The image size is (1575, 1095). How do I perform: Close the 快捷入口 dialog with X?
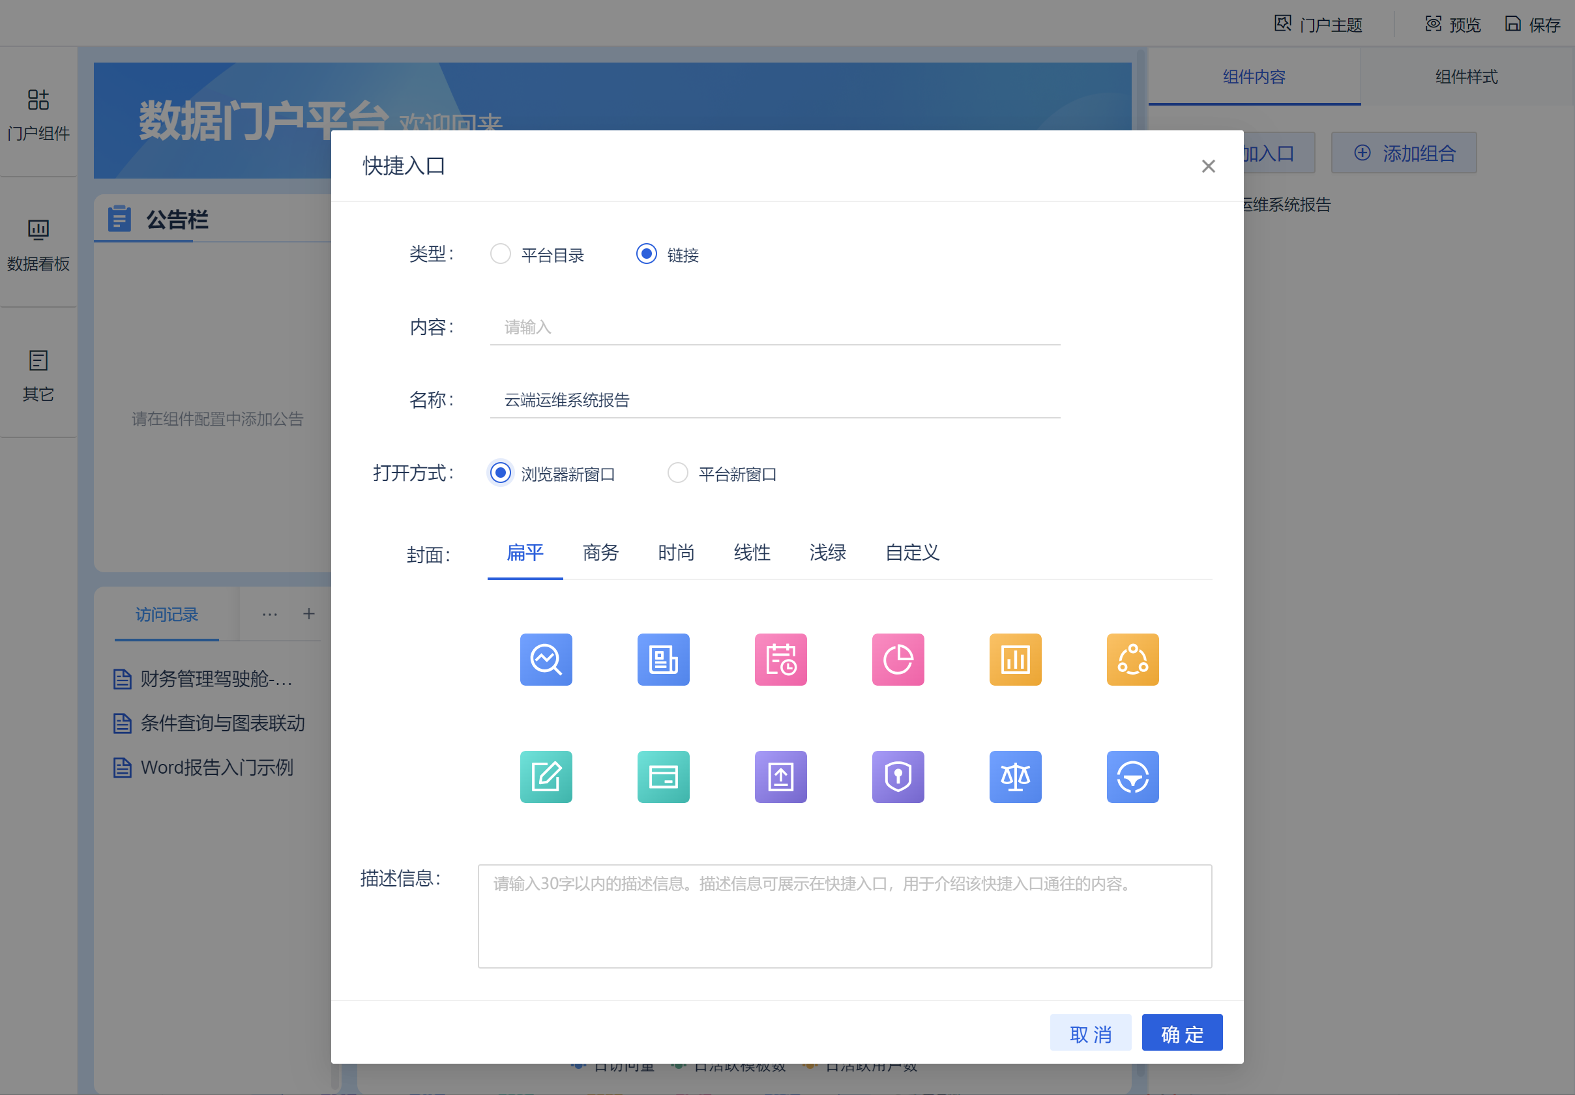click(x=1207, y=166)
